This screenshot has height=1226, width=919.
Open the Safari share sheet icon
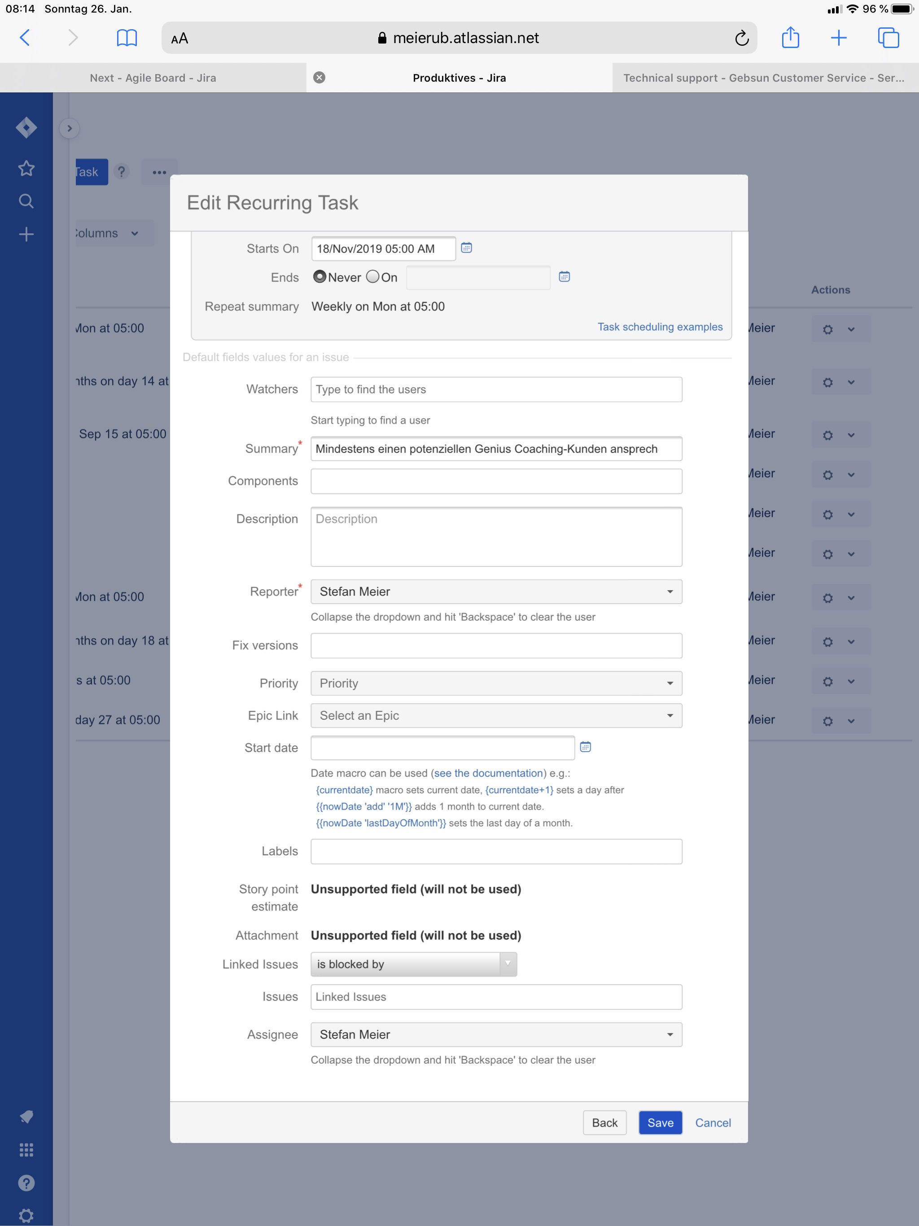click(x=790, y=38)
